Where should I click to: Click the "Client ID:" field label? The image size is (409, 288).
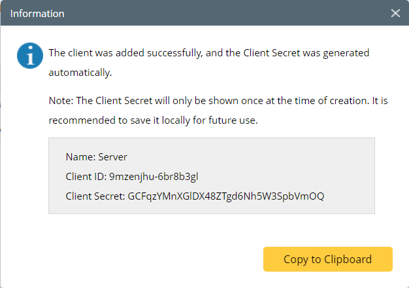click(86, 176)
